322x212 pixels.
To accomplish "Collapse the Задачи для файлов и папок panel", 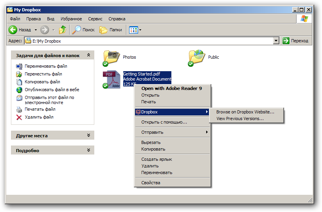I will point(88,55).
